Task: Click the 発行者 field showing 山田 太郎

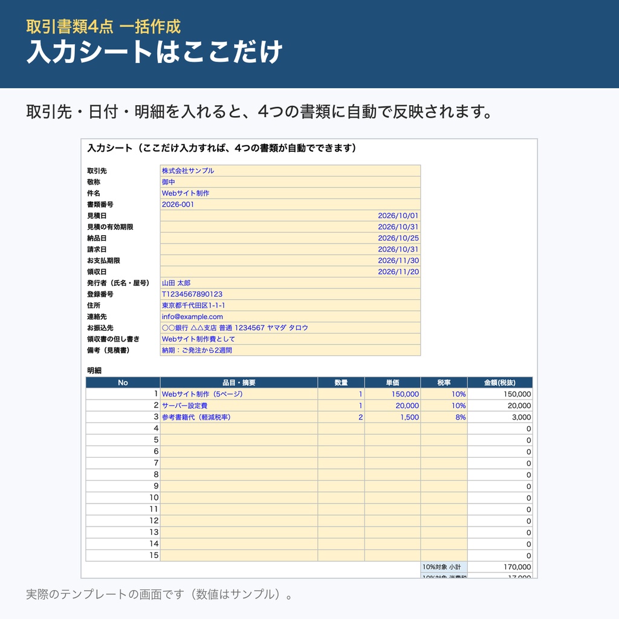Action: click(290, 283)
